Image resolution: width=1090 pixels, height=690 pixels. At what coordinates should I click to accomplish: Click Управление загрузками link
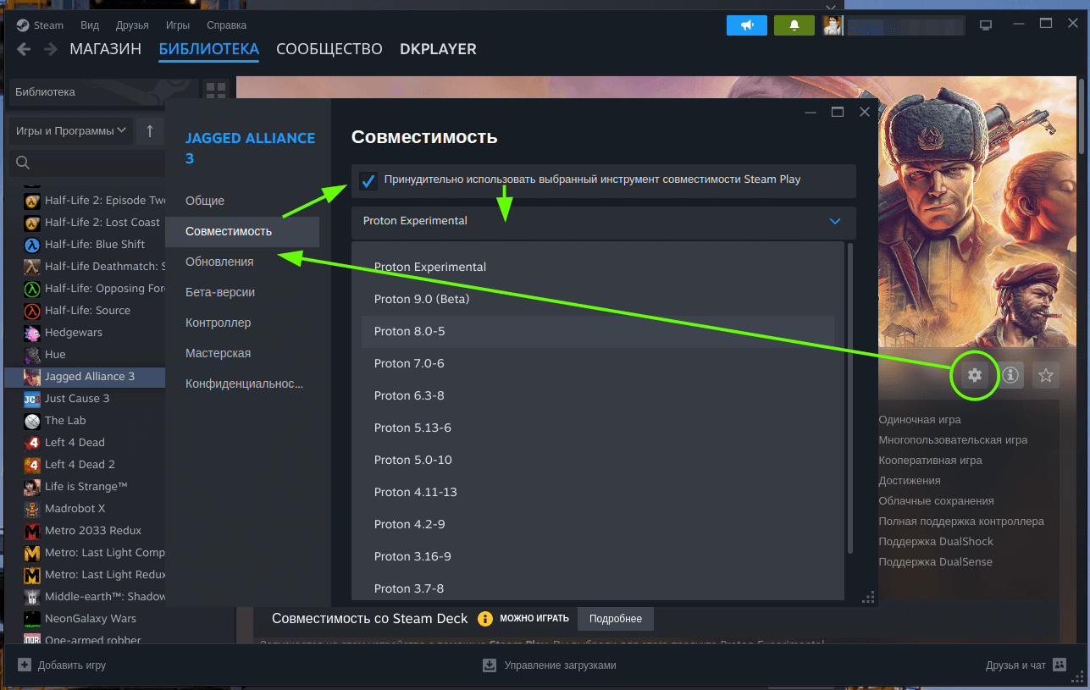(x=560, y=665)
